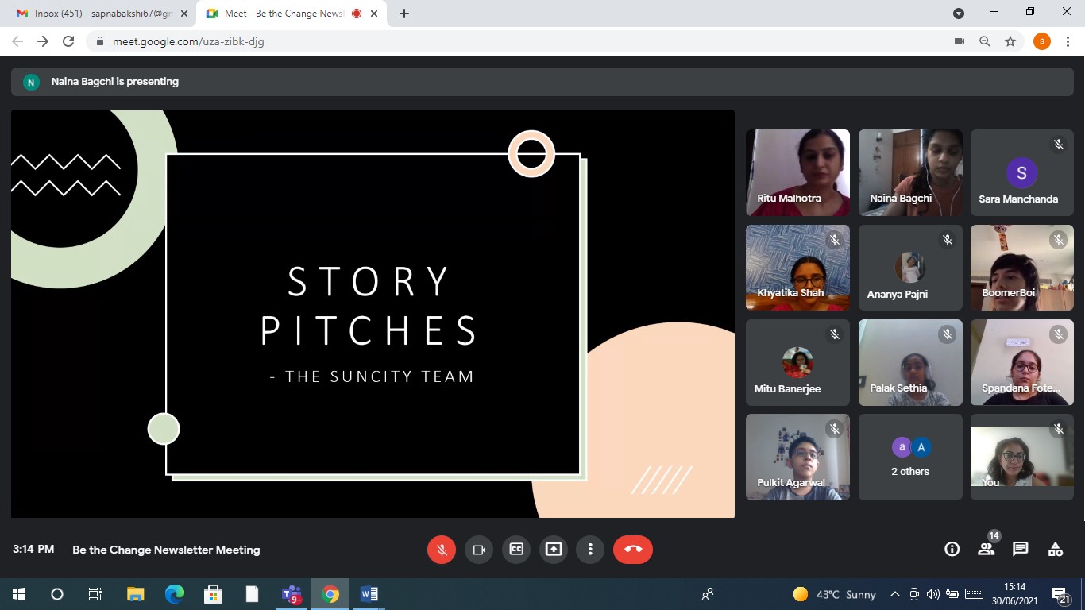Open Microsoft Store from taskbar
This screenshot has width=1085, height=610.
pos(213,594)
